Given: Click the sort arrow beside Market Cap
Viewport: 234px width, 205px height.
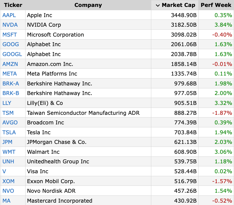Looking at the screenshot, I should coord(158,5).
